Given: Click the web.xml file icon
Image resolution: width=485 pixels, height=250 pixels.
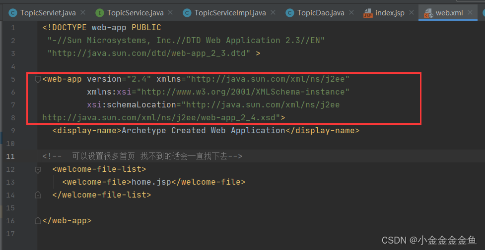Looking at the screenshot, I should coord(428,13).
